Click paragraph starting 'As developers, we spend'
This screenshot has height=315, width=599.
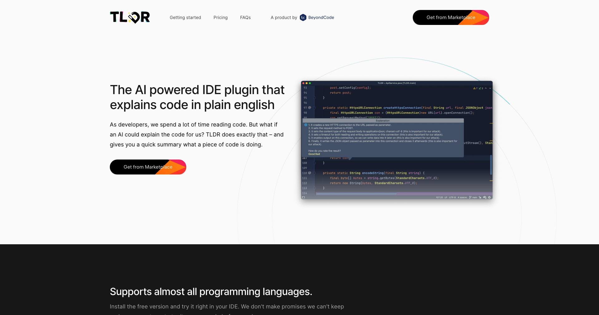pyautogui.click(x=197, y=135)
